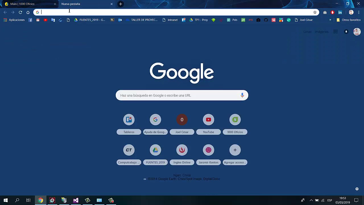Open the YouTube bookmark in the bookmarks bar
This screenshot has width=364, height=205.
(45, 20)
